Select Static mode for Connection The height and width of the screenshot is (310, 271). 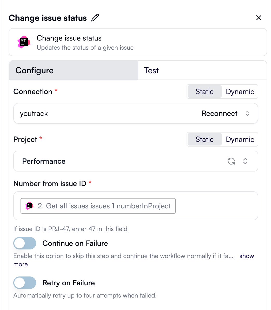point(204,91)
